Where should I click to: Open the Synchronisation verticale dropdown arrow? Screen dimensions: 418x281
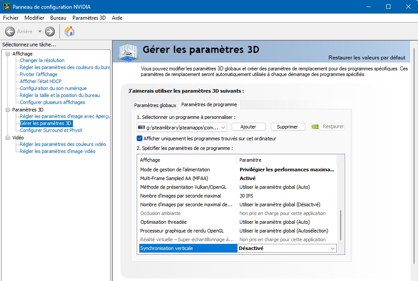coord(333,249)
